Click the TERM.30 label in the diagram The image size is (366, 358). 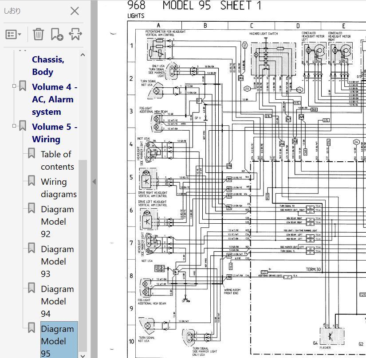[x=313, y=269]
